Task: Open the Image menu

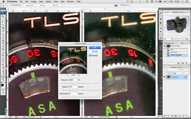Action: 34,2
